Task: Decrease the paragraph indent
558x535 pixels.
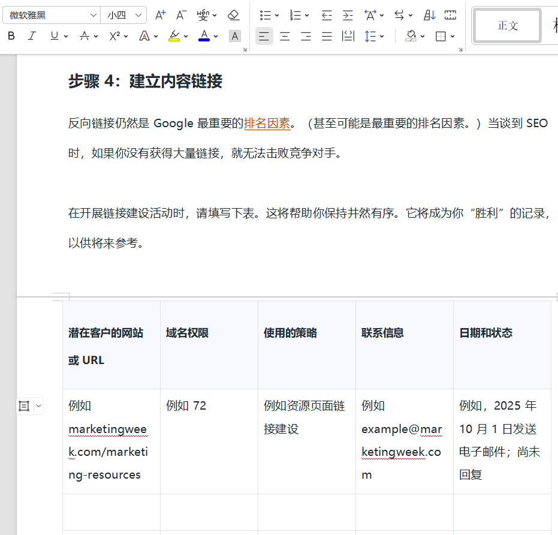Action: click(x=327, y=15)
